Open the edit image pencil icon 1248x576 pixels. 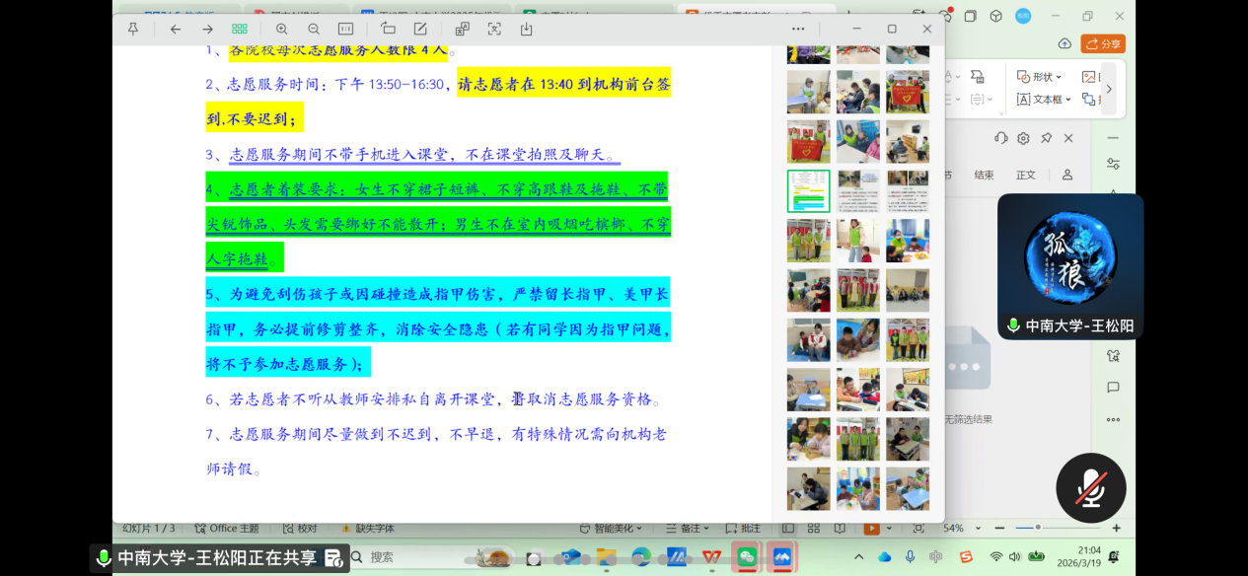click(420, 30)
